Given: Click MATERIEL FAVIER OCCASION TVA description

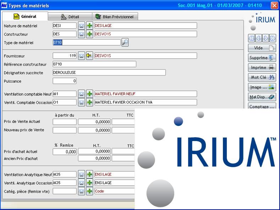Looking at the screenshot, I should [x=146, y=102].
